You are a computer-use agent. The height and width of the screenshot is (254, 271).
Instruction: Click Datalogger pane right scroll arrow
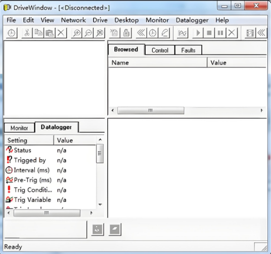[x=92, y=213]
